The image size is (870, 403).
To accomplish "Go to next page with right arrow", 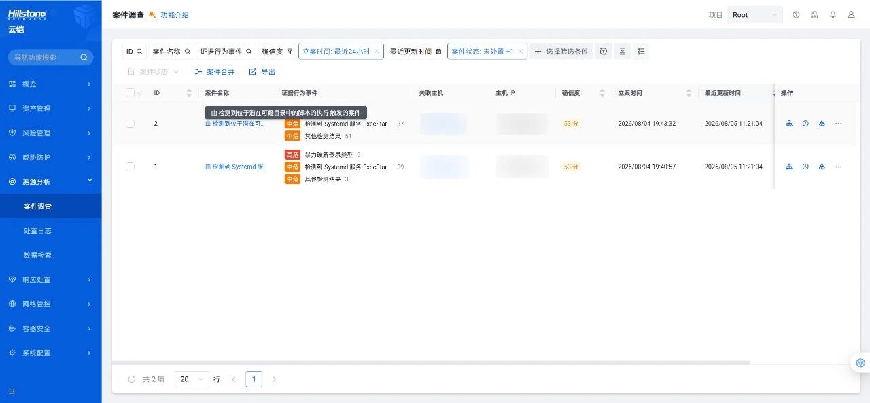I will click(x=274, y=379).
